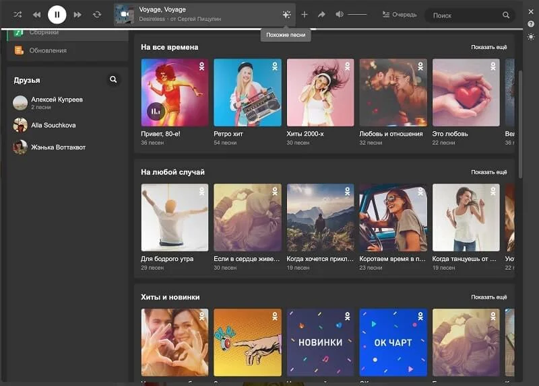The width and height of the screenshot is (539, 386).
Task: Open the help question mark icon
Action: pyautogui.click(x=531, y=24)
